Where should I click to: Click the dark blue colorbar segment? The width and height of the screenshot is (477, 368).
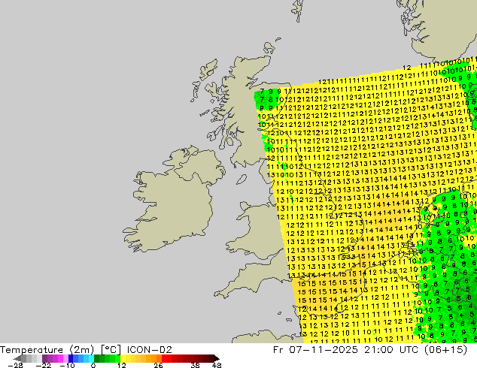71,358
